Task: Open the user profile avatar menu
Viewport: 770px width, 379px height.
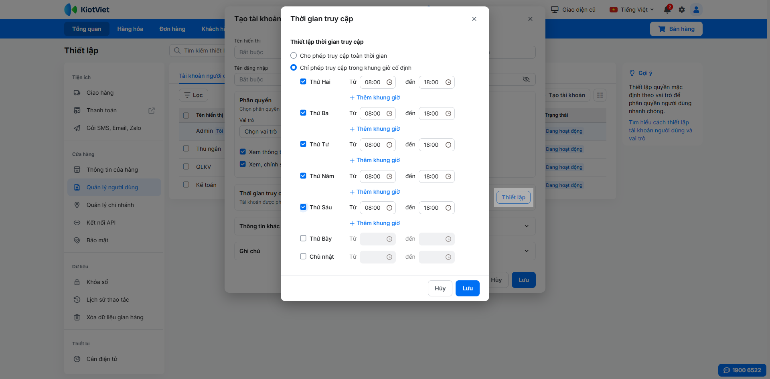Action: [696, 10]
